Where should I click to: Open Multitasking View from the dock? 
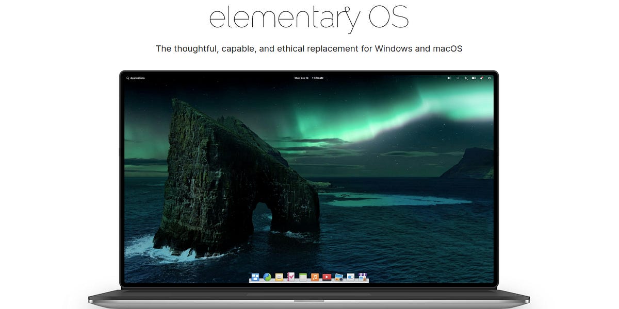click(255, 277)
